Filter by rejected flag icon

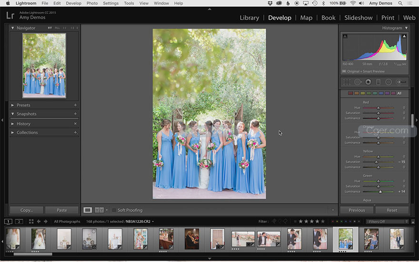[285, 222]
